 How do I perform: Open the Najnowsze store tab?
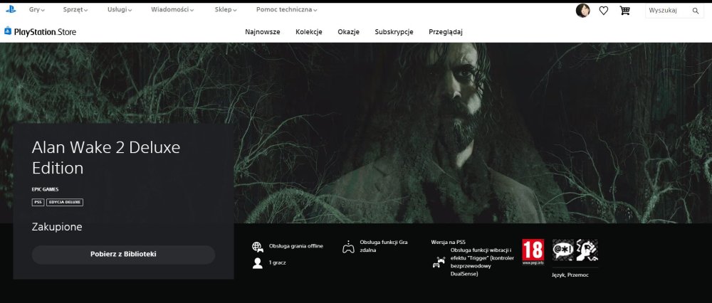click(x=263, y=32)
